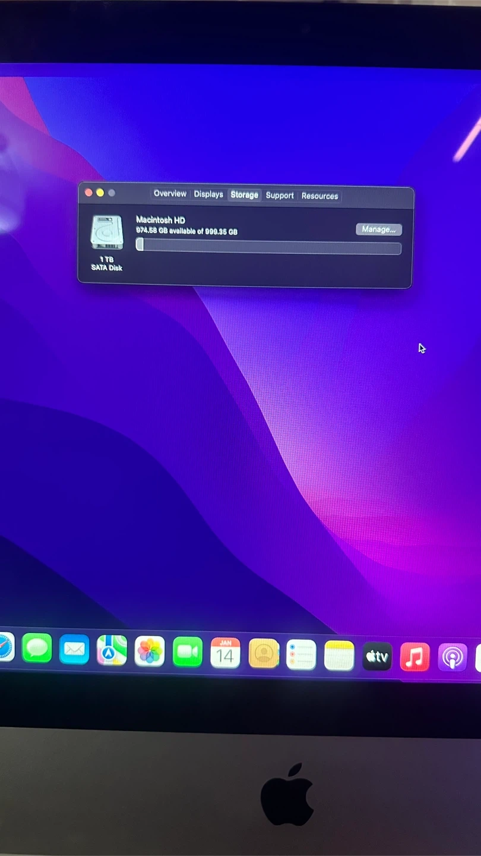Image resolution: width=481 pixels, height=856 pixels.
Task: Click the 1 TB SATA Disk drive icon
Action: pyautogui.click(x=107, y=233)
